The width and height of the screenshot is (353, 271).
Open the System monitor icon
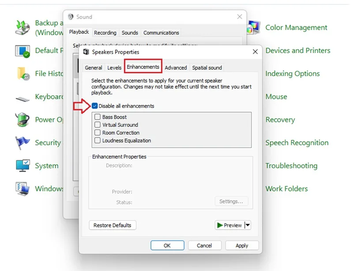tap(23, 166)
